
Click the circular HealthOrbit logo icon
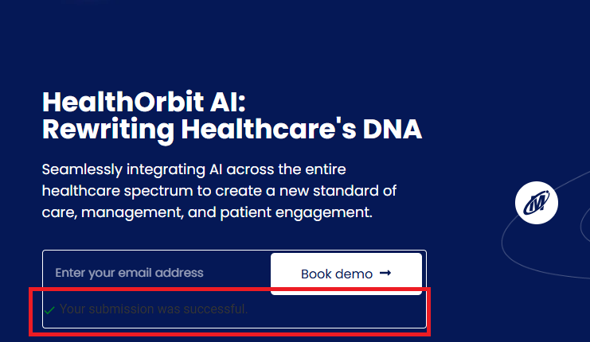[x=536, y=203]
